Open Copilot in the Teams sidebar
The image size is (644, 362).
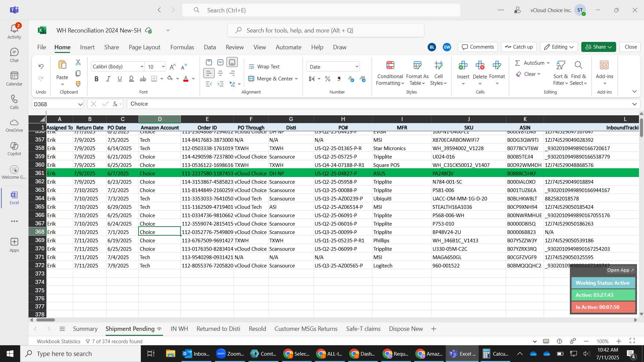(x=14, y=149)
